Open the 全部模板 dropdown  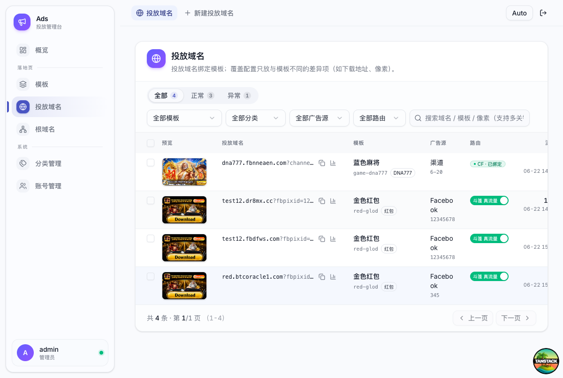point(184,118)
